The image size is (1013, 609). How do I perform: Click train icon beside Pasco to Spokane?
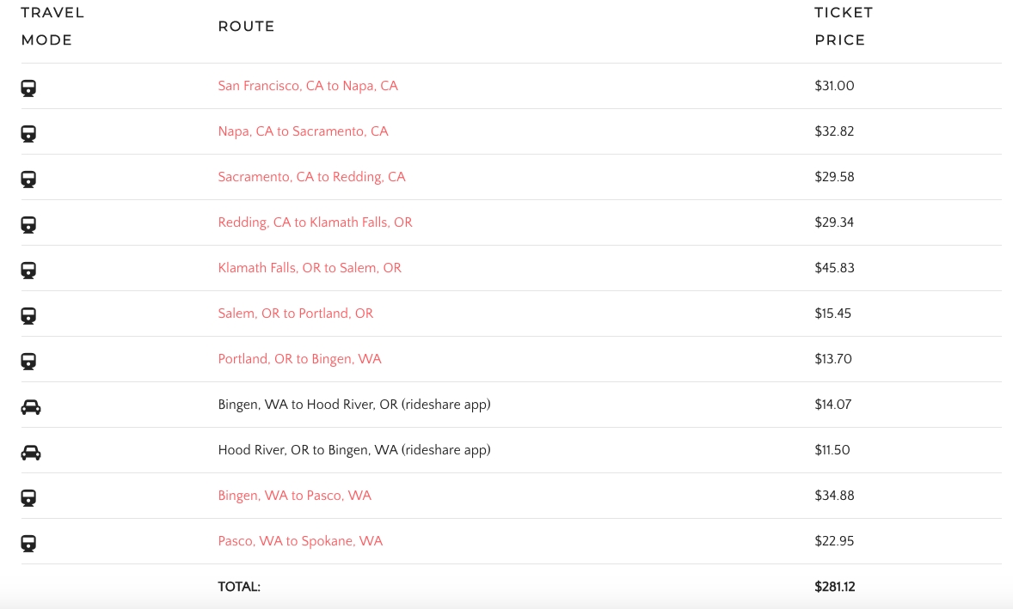(28, 543)
